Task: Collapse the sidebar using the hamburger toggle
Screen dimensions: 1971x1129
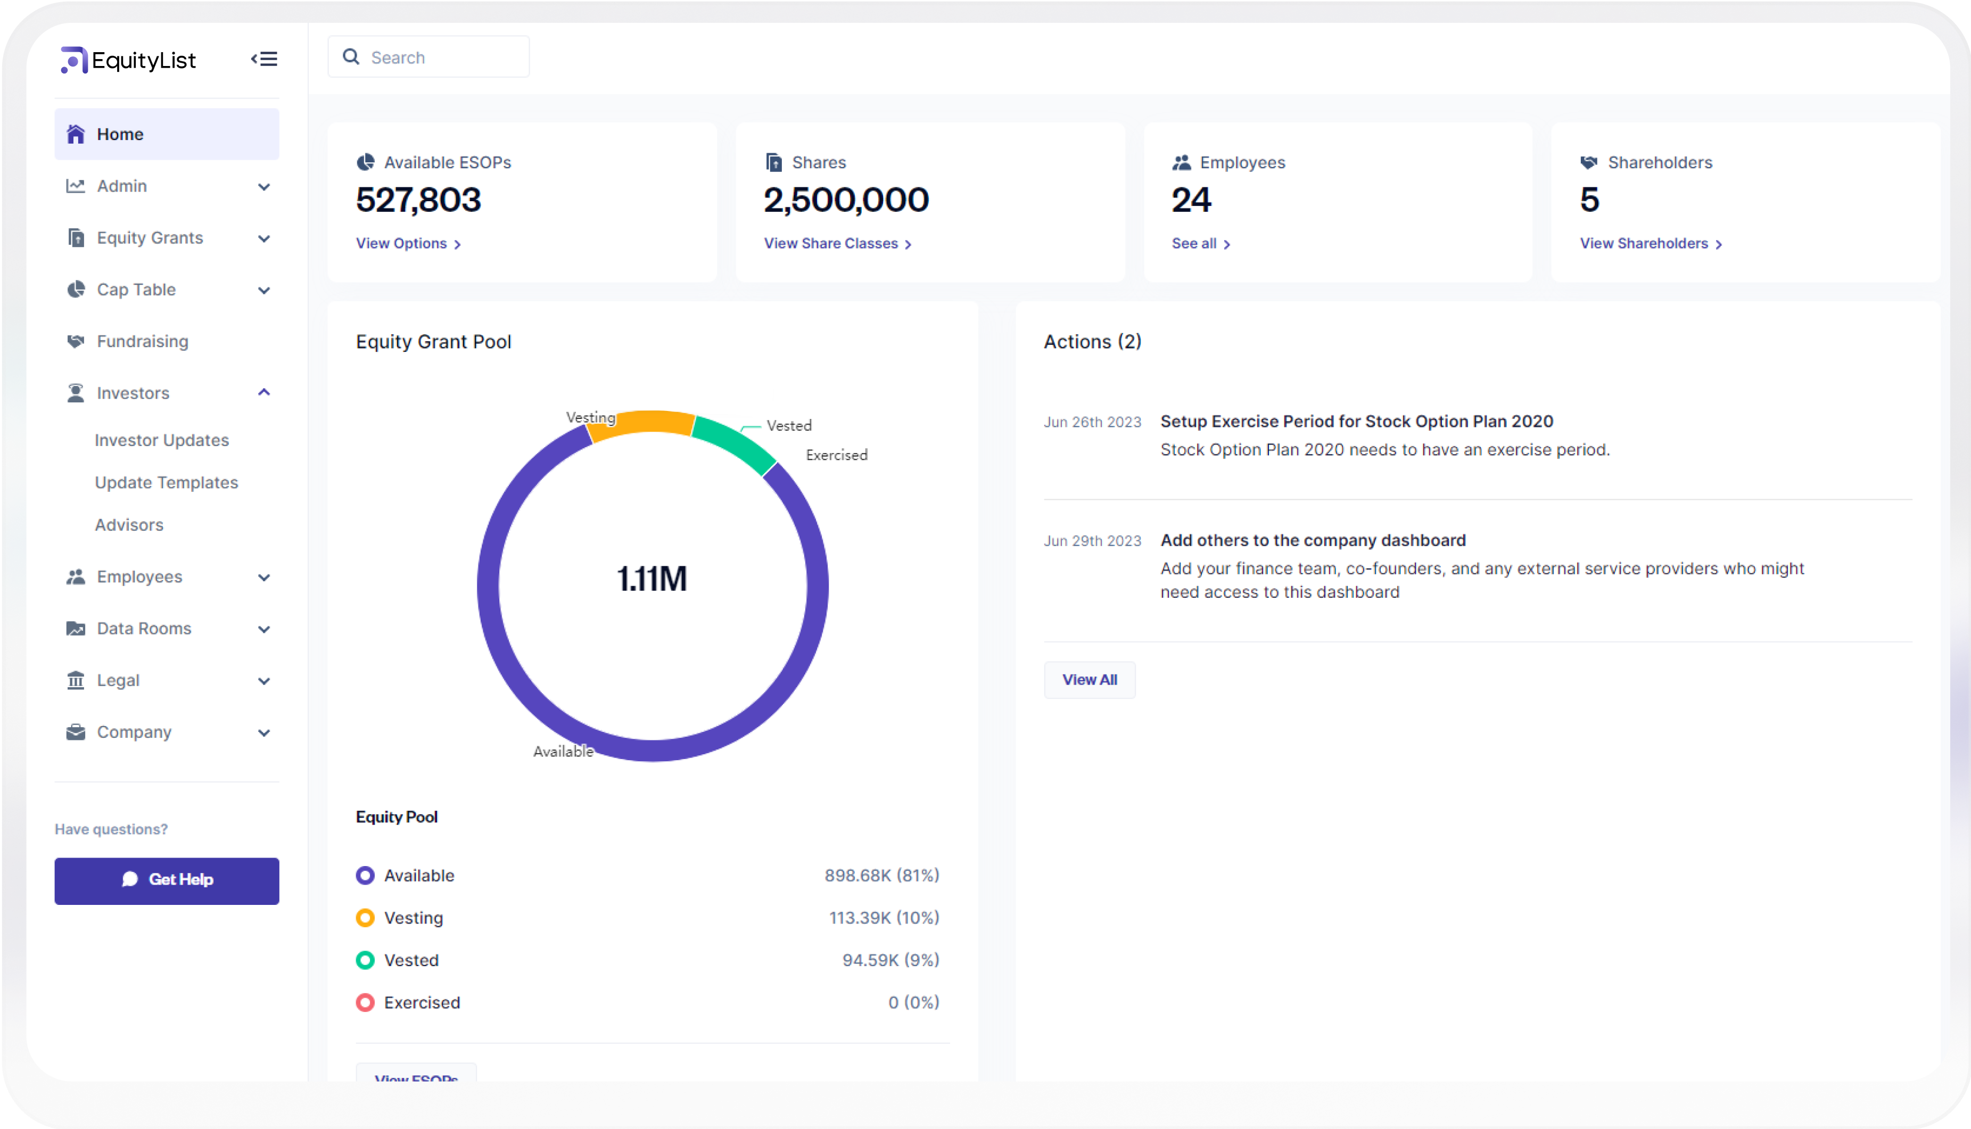Action: pos(263,58)
